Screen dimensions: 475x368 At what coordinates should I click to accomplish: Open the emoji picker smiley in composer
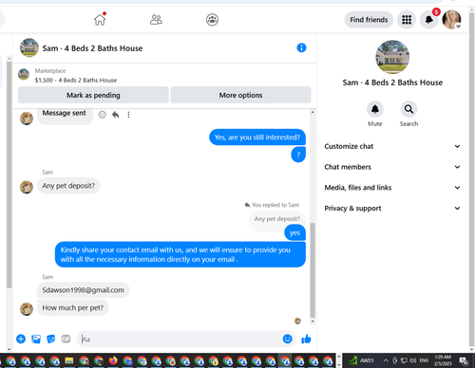tap(287, 339)
